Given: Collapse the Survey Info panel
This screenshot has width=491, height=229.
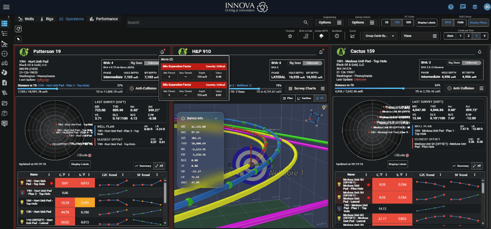Looking at the screenshot, I should pyautogui.click(x=216, y=118).
